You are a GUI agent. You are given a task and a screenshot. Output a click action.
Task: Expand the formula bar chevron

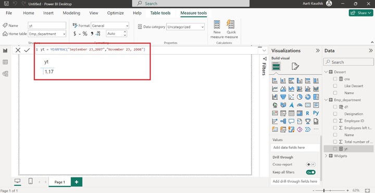(x=264, y=50)
